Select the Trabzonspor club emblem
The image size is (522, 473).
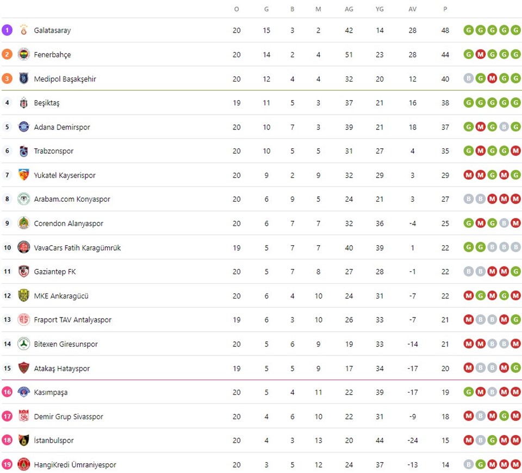23,151
